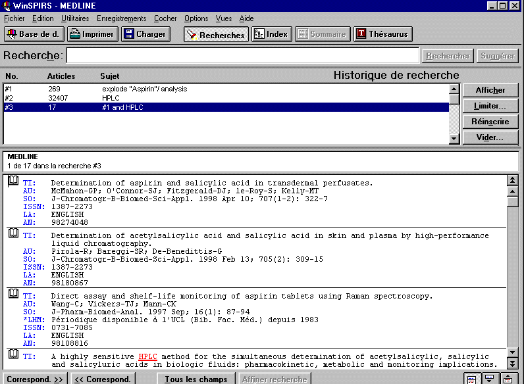Select split search-and-records view icon
The image size is (524, 384).
click(x=472, y=379)
